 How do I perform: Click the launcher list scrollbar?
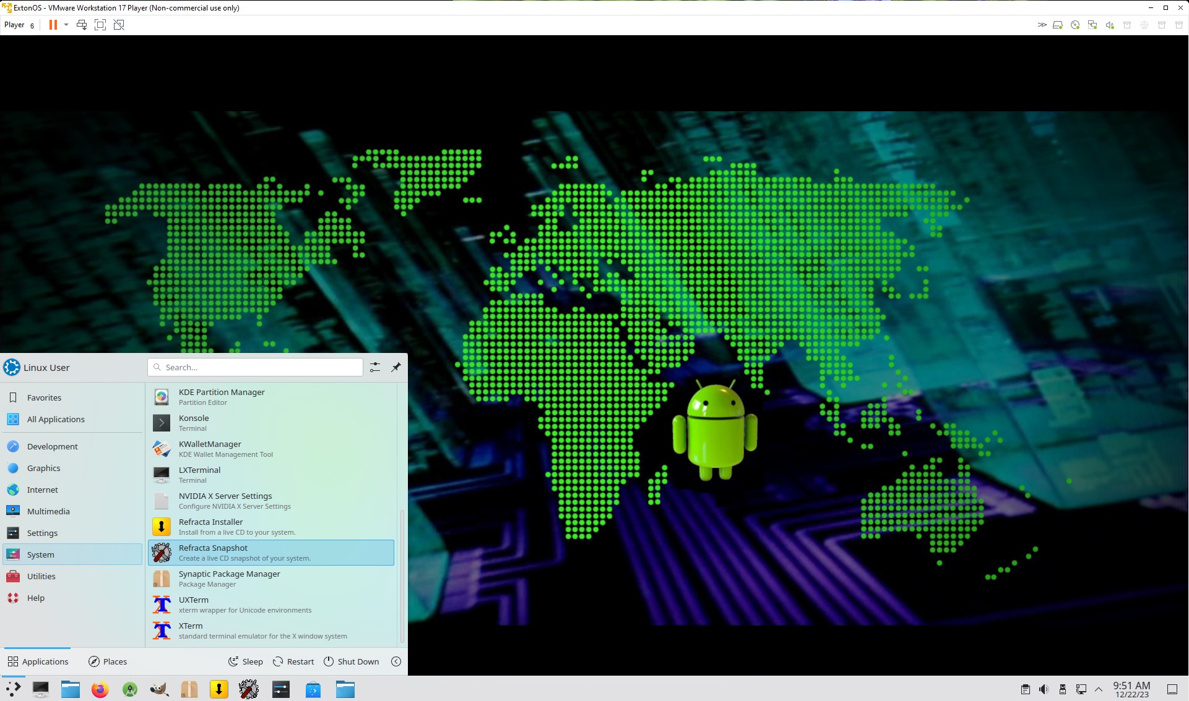(x=402, y=576)
